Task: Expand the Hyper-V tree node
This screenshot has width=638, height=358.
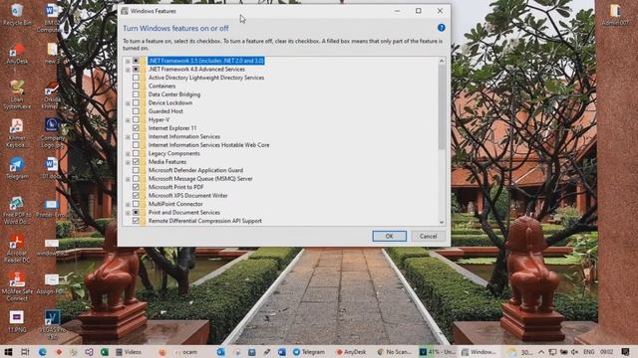Action: tap(128, 120)
